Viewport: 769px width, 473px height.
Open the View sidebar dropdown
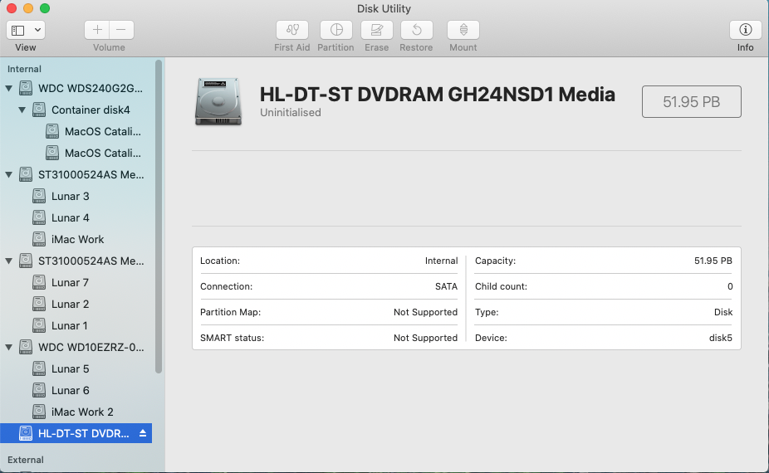[x=26, y=30]
